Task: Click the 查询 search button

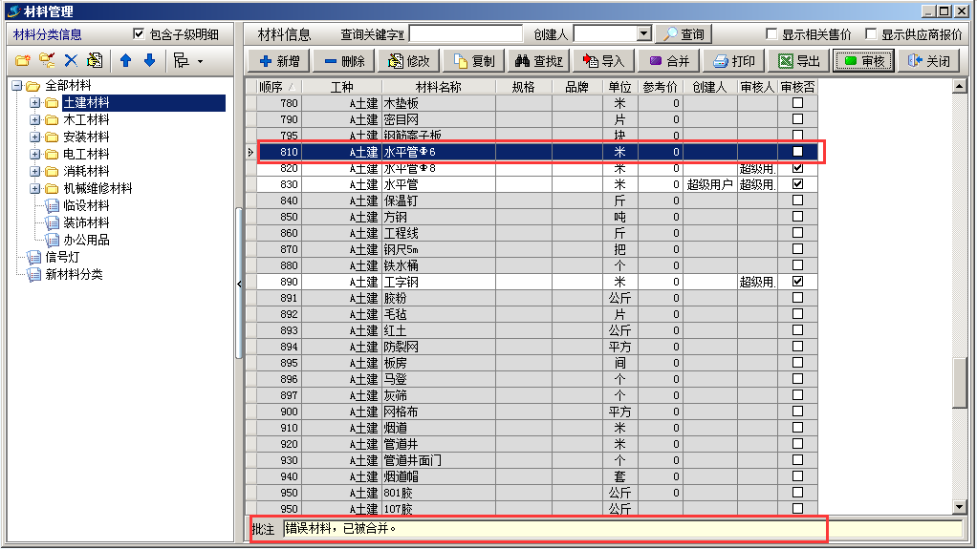Action: [x=683, y=34]
